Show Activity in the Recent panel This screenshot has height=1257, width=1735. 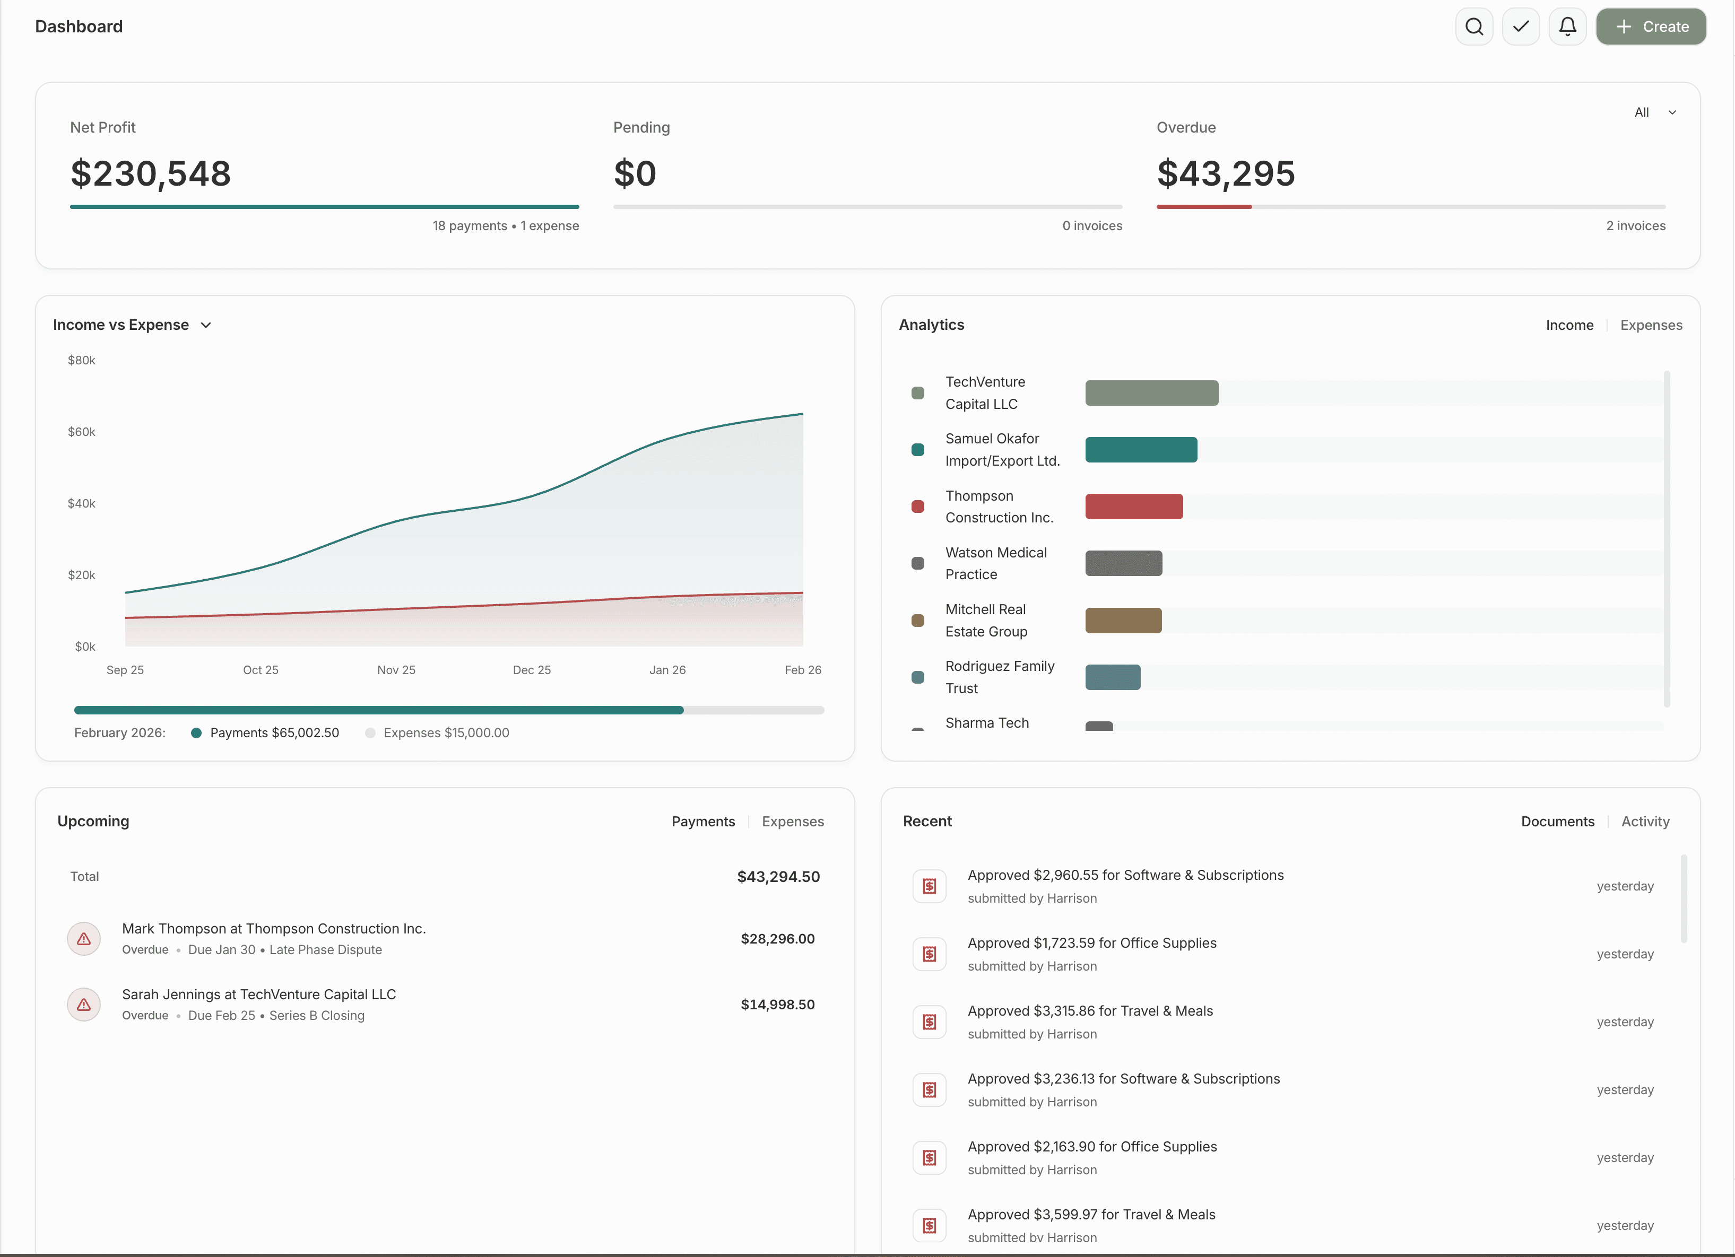[1645, 821]
